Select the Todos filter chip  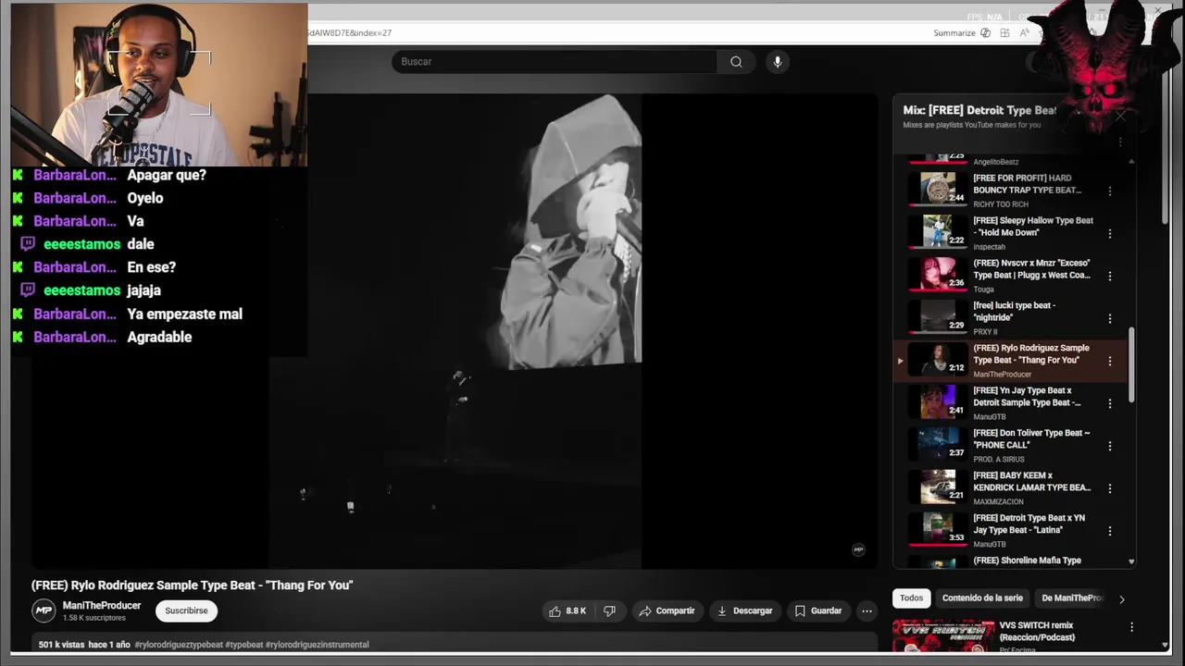912,598
